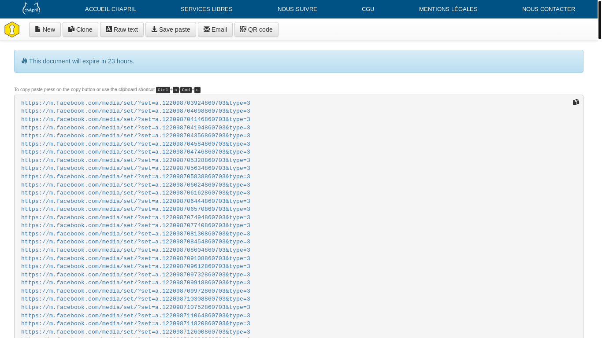The image size is (602, 338).
Task: Open the link ending 122098706444860703&type=3
Action: tap(136, 201)
